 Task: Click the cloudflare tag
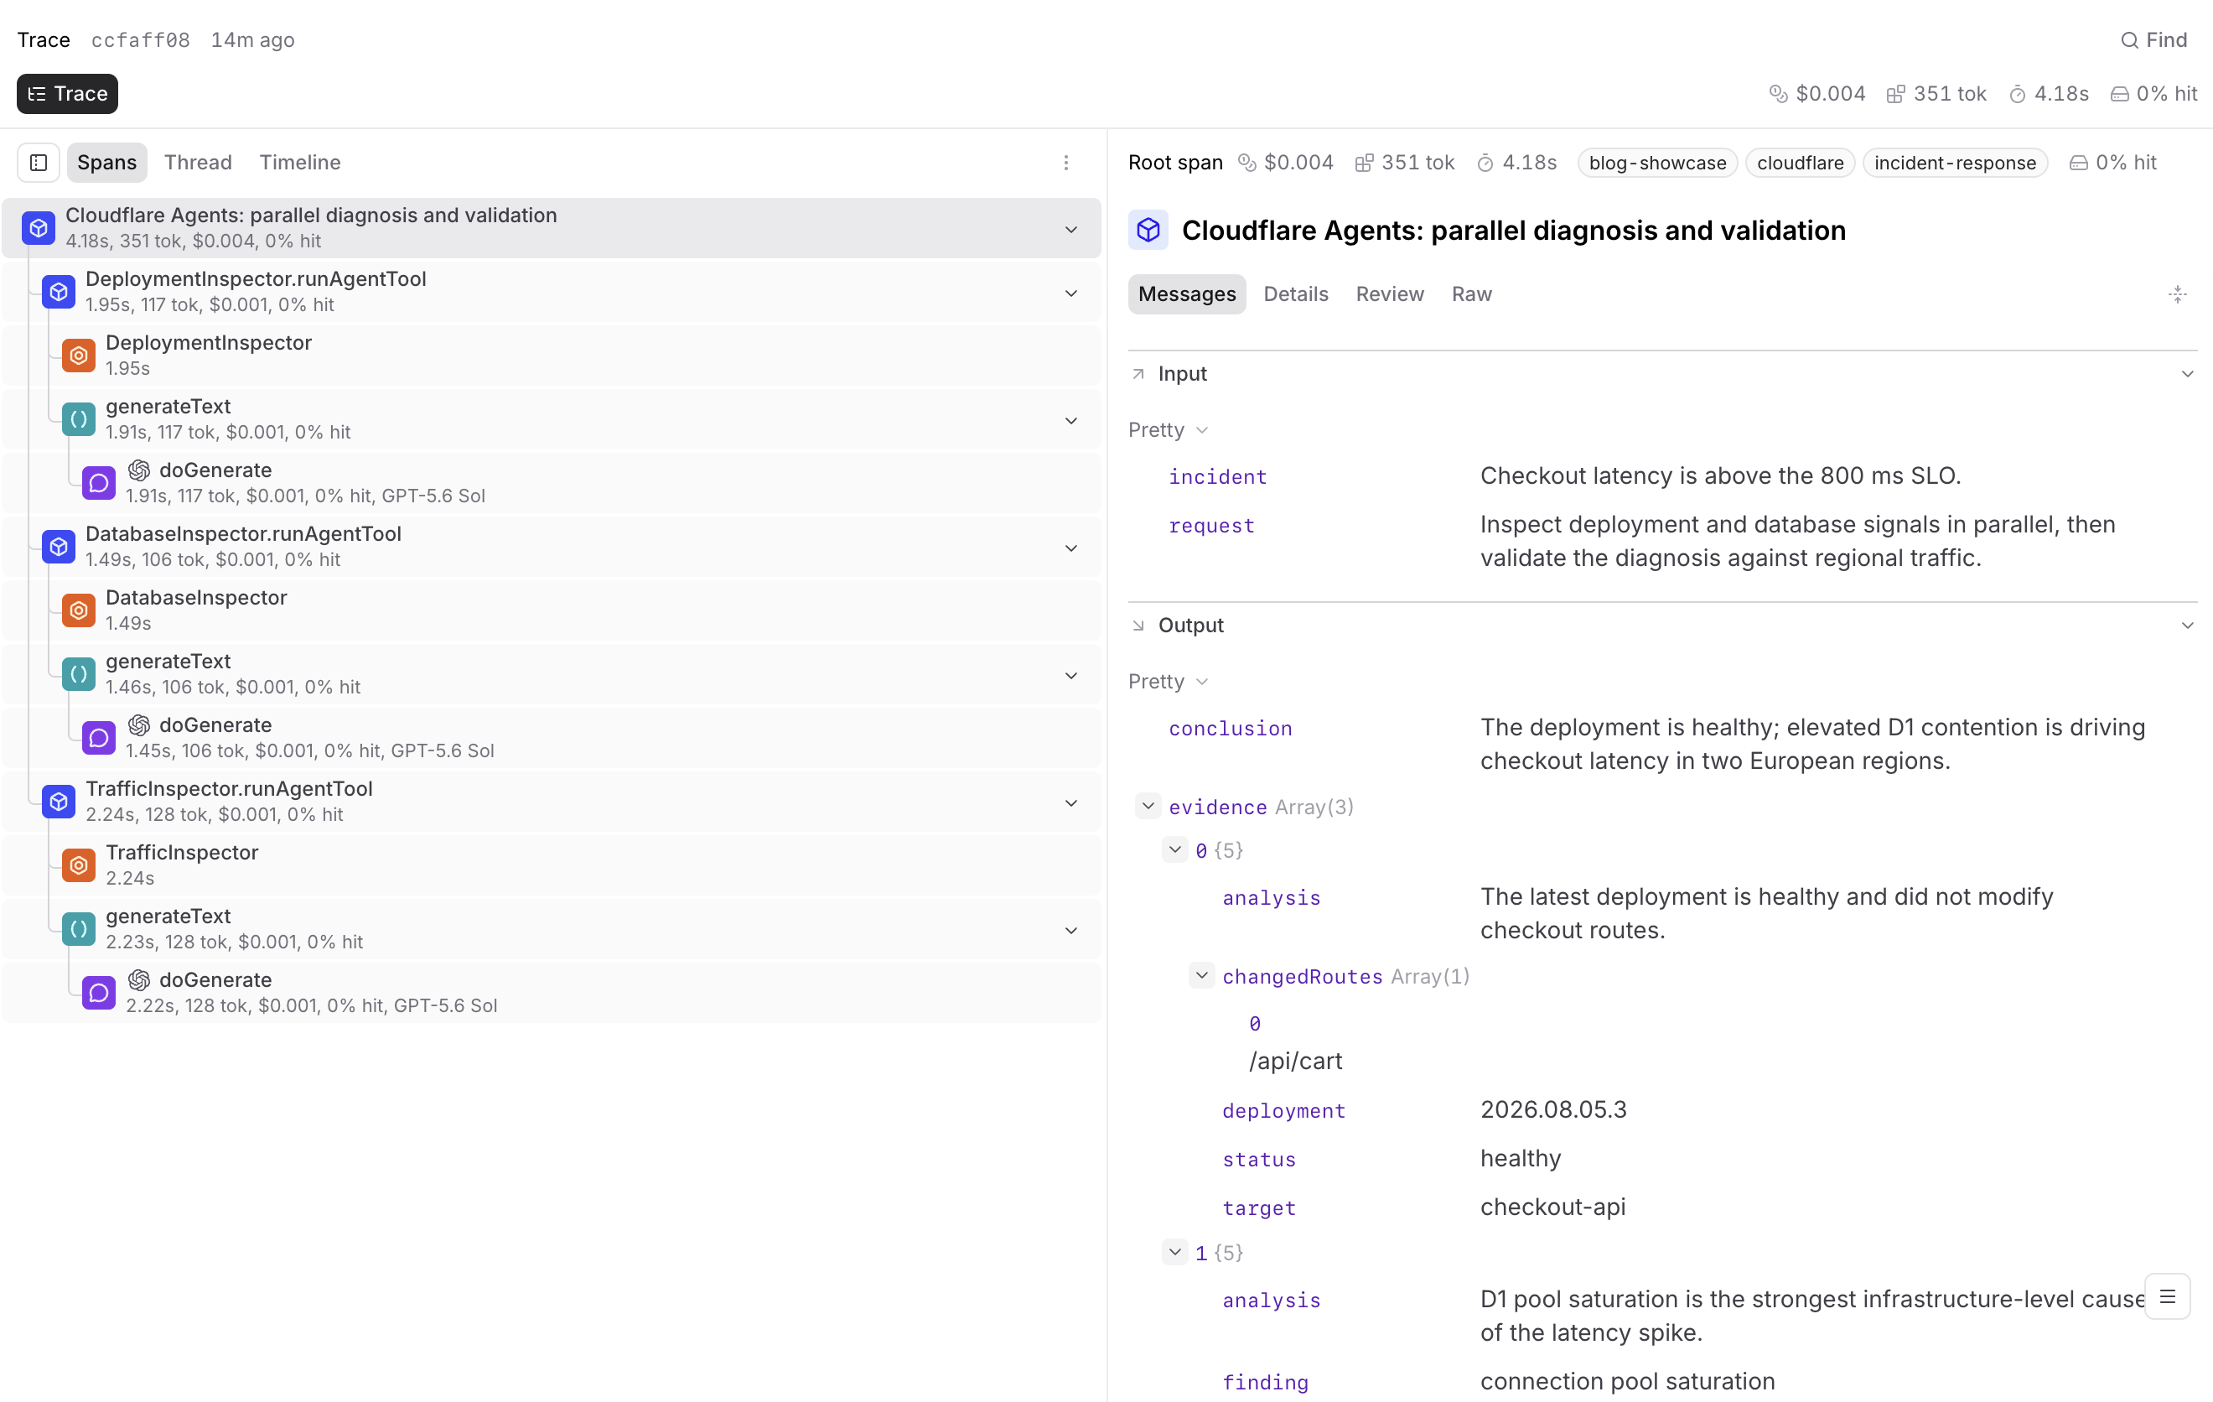tap(1800, 163)
